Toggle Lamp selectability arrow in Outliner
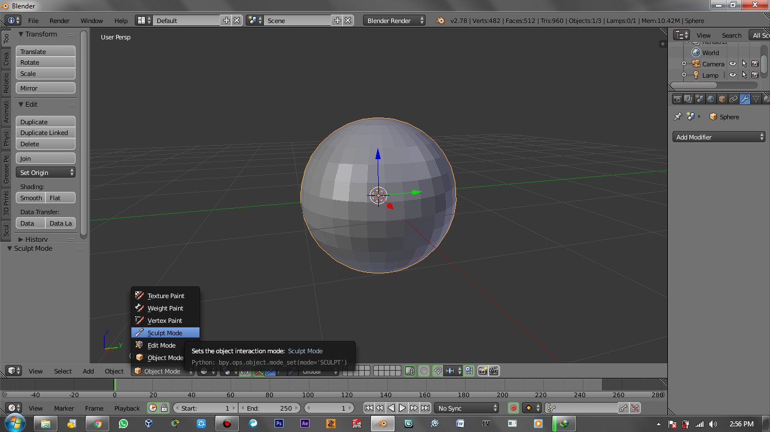Viewport: 770px width, 432px height. (744, 75)
